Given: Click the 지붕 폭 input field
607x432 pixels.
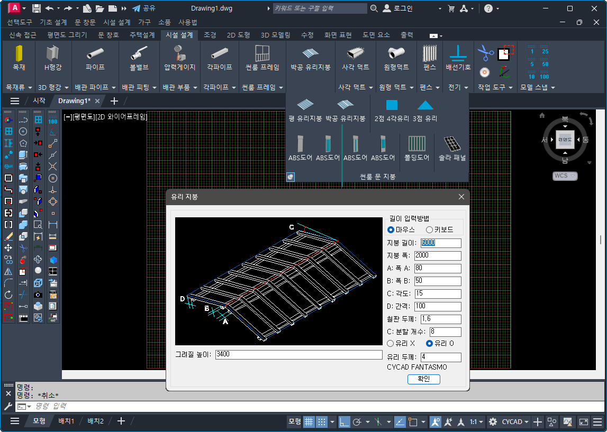Looking at the screenshot, I should coord(438,256).
